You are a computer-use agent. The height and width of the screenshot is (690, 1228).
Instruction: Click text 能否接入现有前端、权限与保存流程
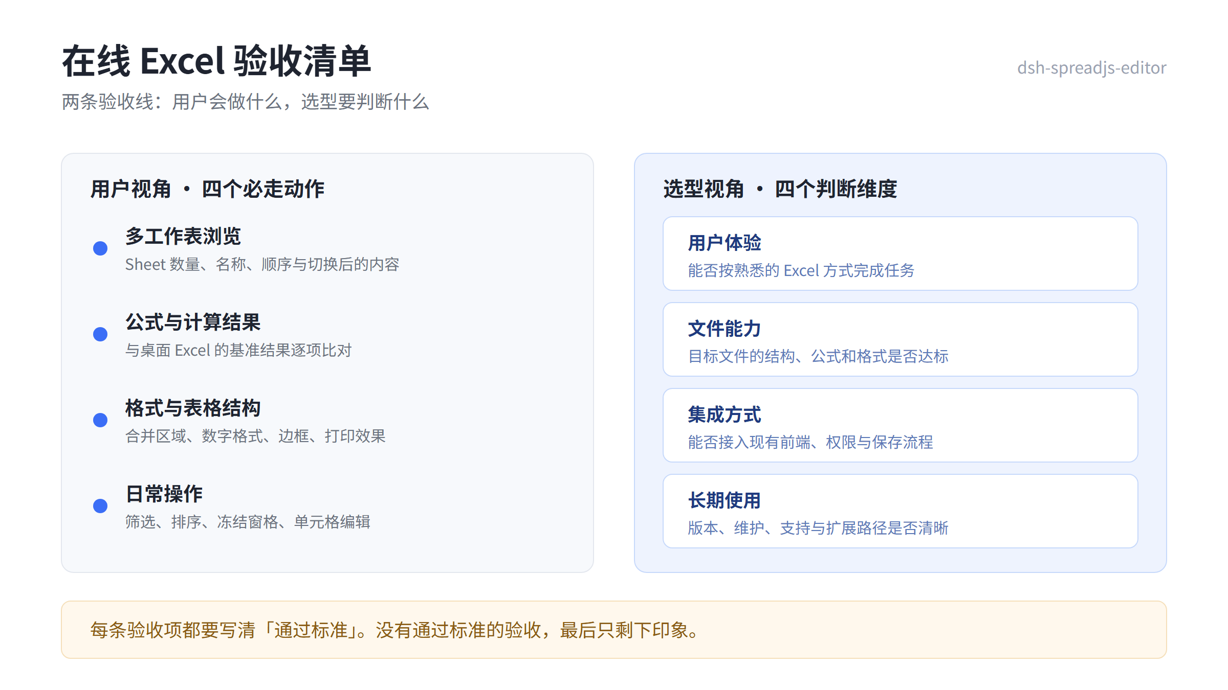[810, 442]
